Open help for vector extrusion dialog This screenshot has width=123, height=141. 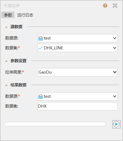(105, 6)
